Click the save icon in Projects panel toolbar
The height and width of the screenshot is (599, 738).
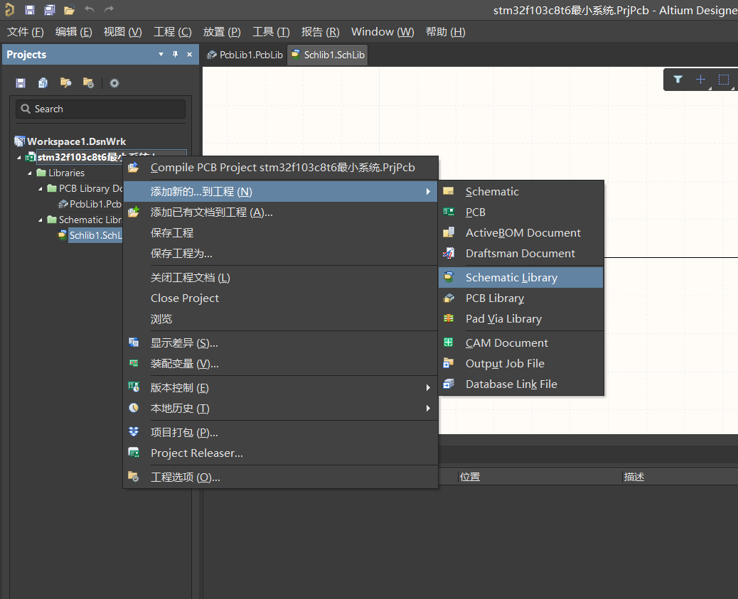(21, 83)
